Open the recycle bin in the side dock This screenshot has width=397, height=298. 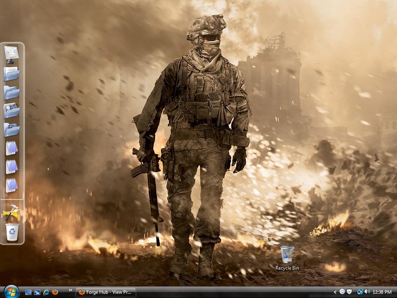[x=12, y=232]
